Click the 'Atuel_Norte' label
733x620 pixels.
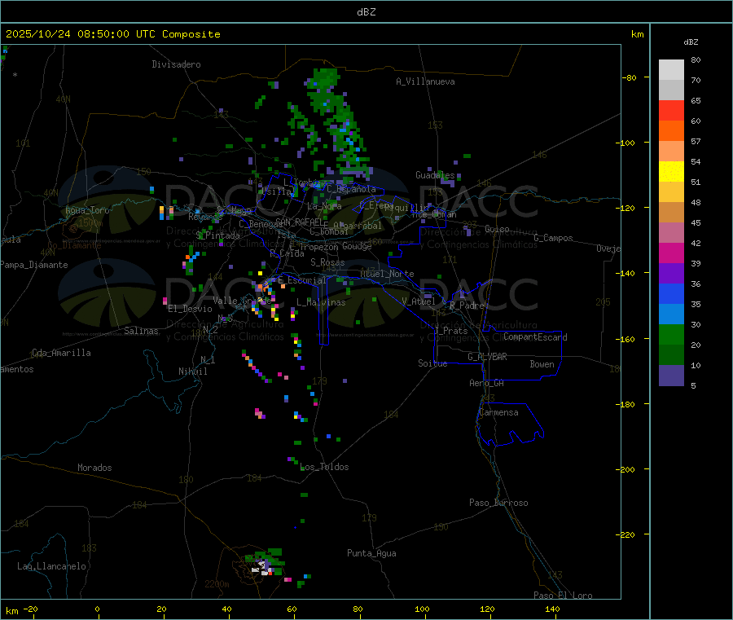387,274
